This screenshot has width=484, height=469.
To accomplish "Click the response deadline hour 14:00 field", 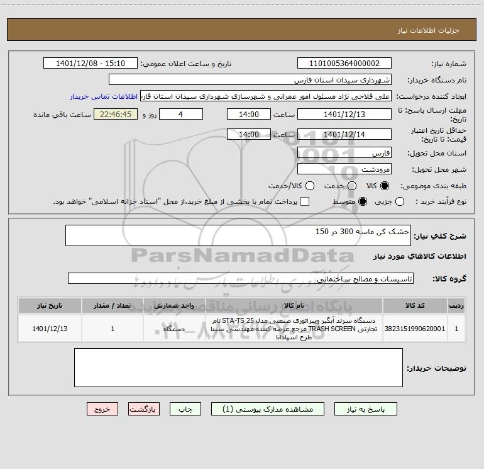I will (x=249, y=114).
